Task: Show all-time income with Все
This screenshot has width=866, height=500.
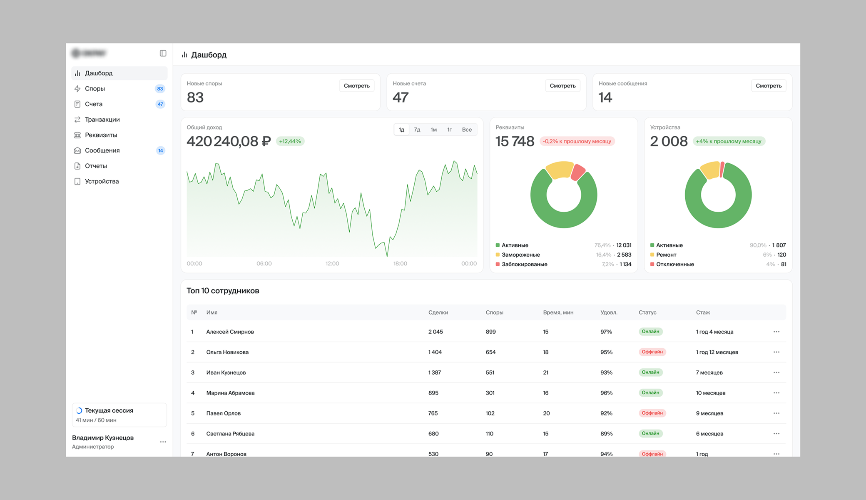Action: click(x=466, y=130)
